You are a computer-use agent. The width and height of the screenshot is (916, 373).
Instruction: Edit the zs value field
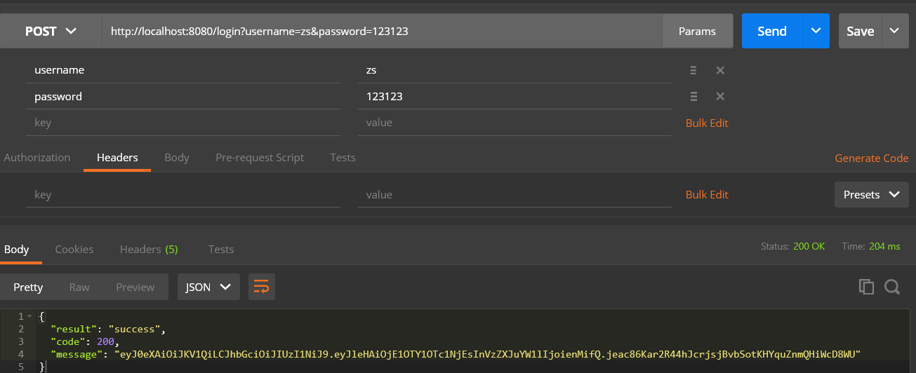515,70
